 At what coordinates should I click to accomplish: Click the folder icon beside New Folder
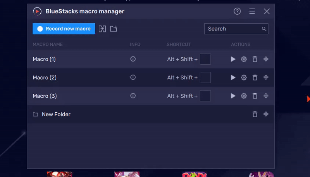[35, 114]
